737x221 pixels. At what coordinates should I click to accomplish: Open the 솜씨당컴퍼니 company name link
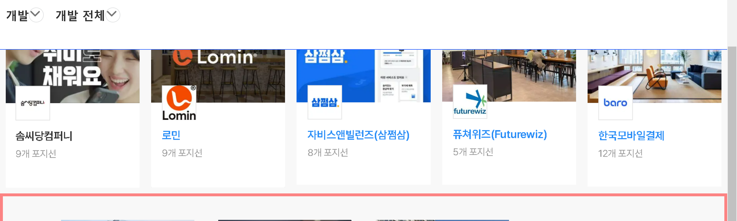pos(44,136)
